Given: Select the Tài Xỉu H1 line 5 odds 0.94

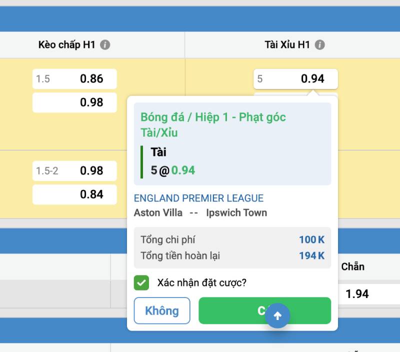Looking at the screenshot, I should (295, 78).
